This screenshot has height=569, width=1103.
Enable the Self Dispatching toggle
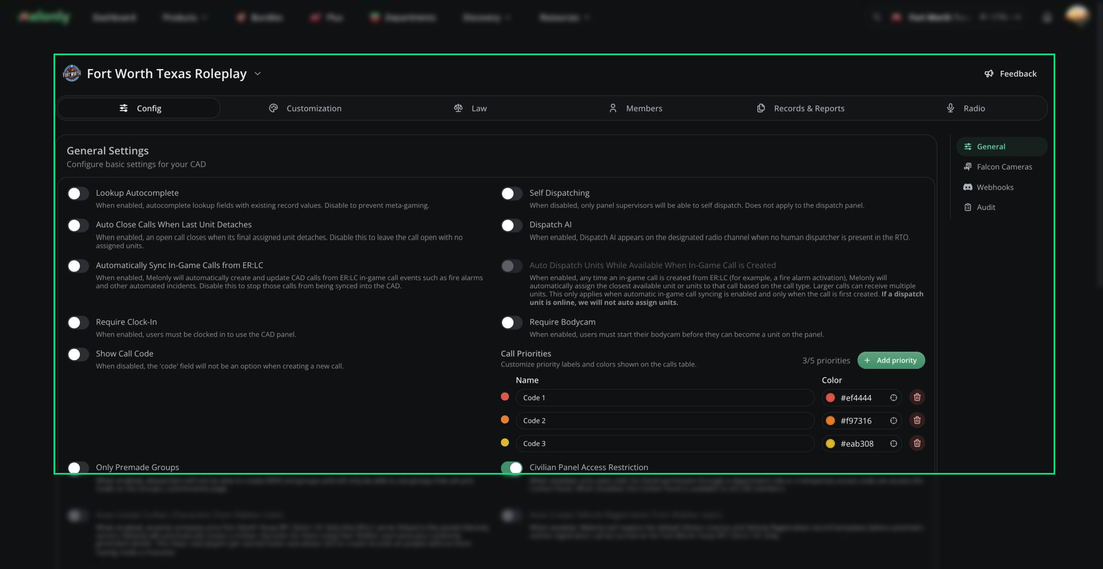512,194
